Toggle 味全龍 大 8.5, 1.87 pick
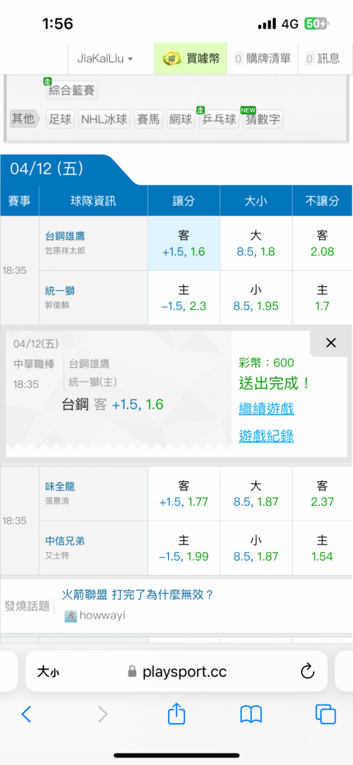 click(x=255, y=493)
